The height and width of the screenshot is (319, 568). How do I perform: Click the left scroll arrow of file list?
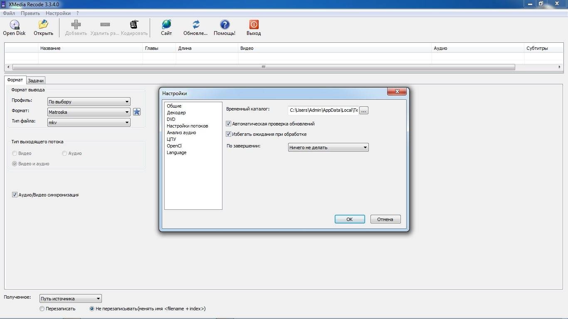[8, 67]
